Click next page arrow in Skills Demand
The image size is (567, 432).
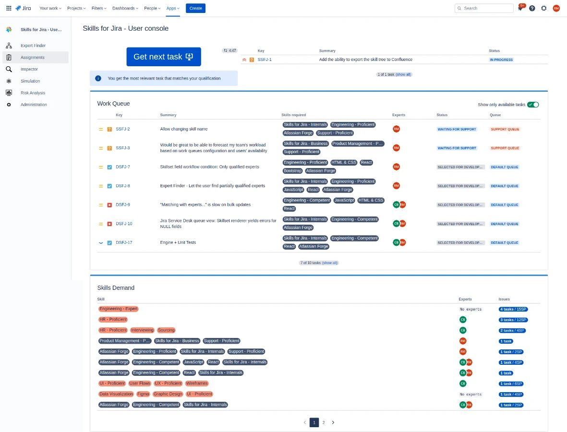point(333,422)
